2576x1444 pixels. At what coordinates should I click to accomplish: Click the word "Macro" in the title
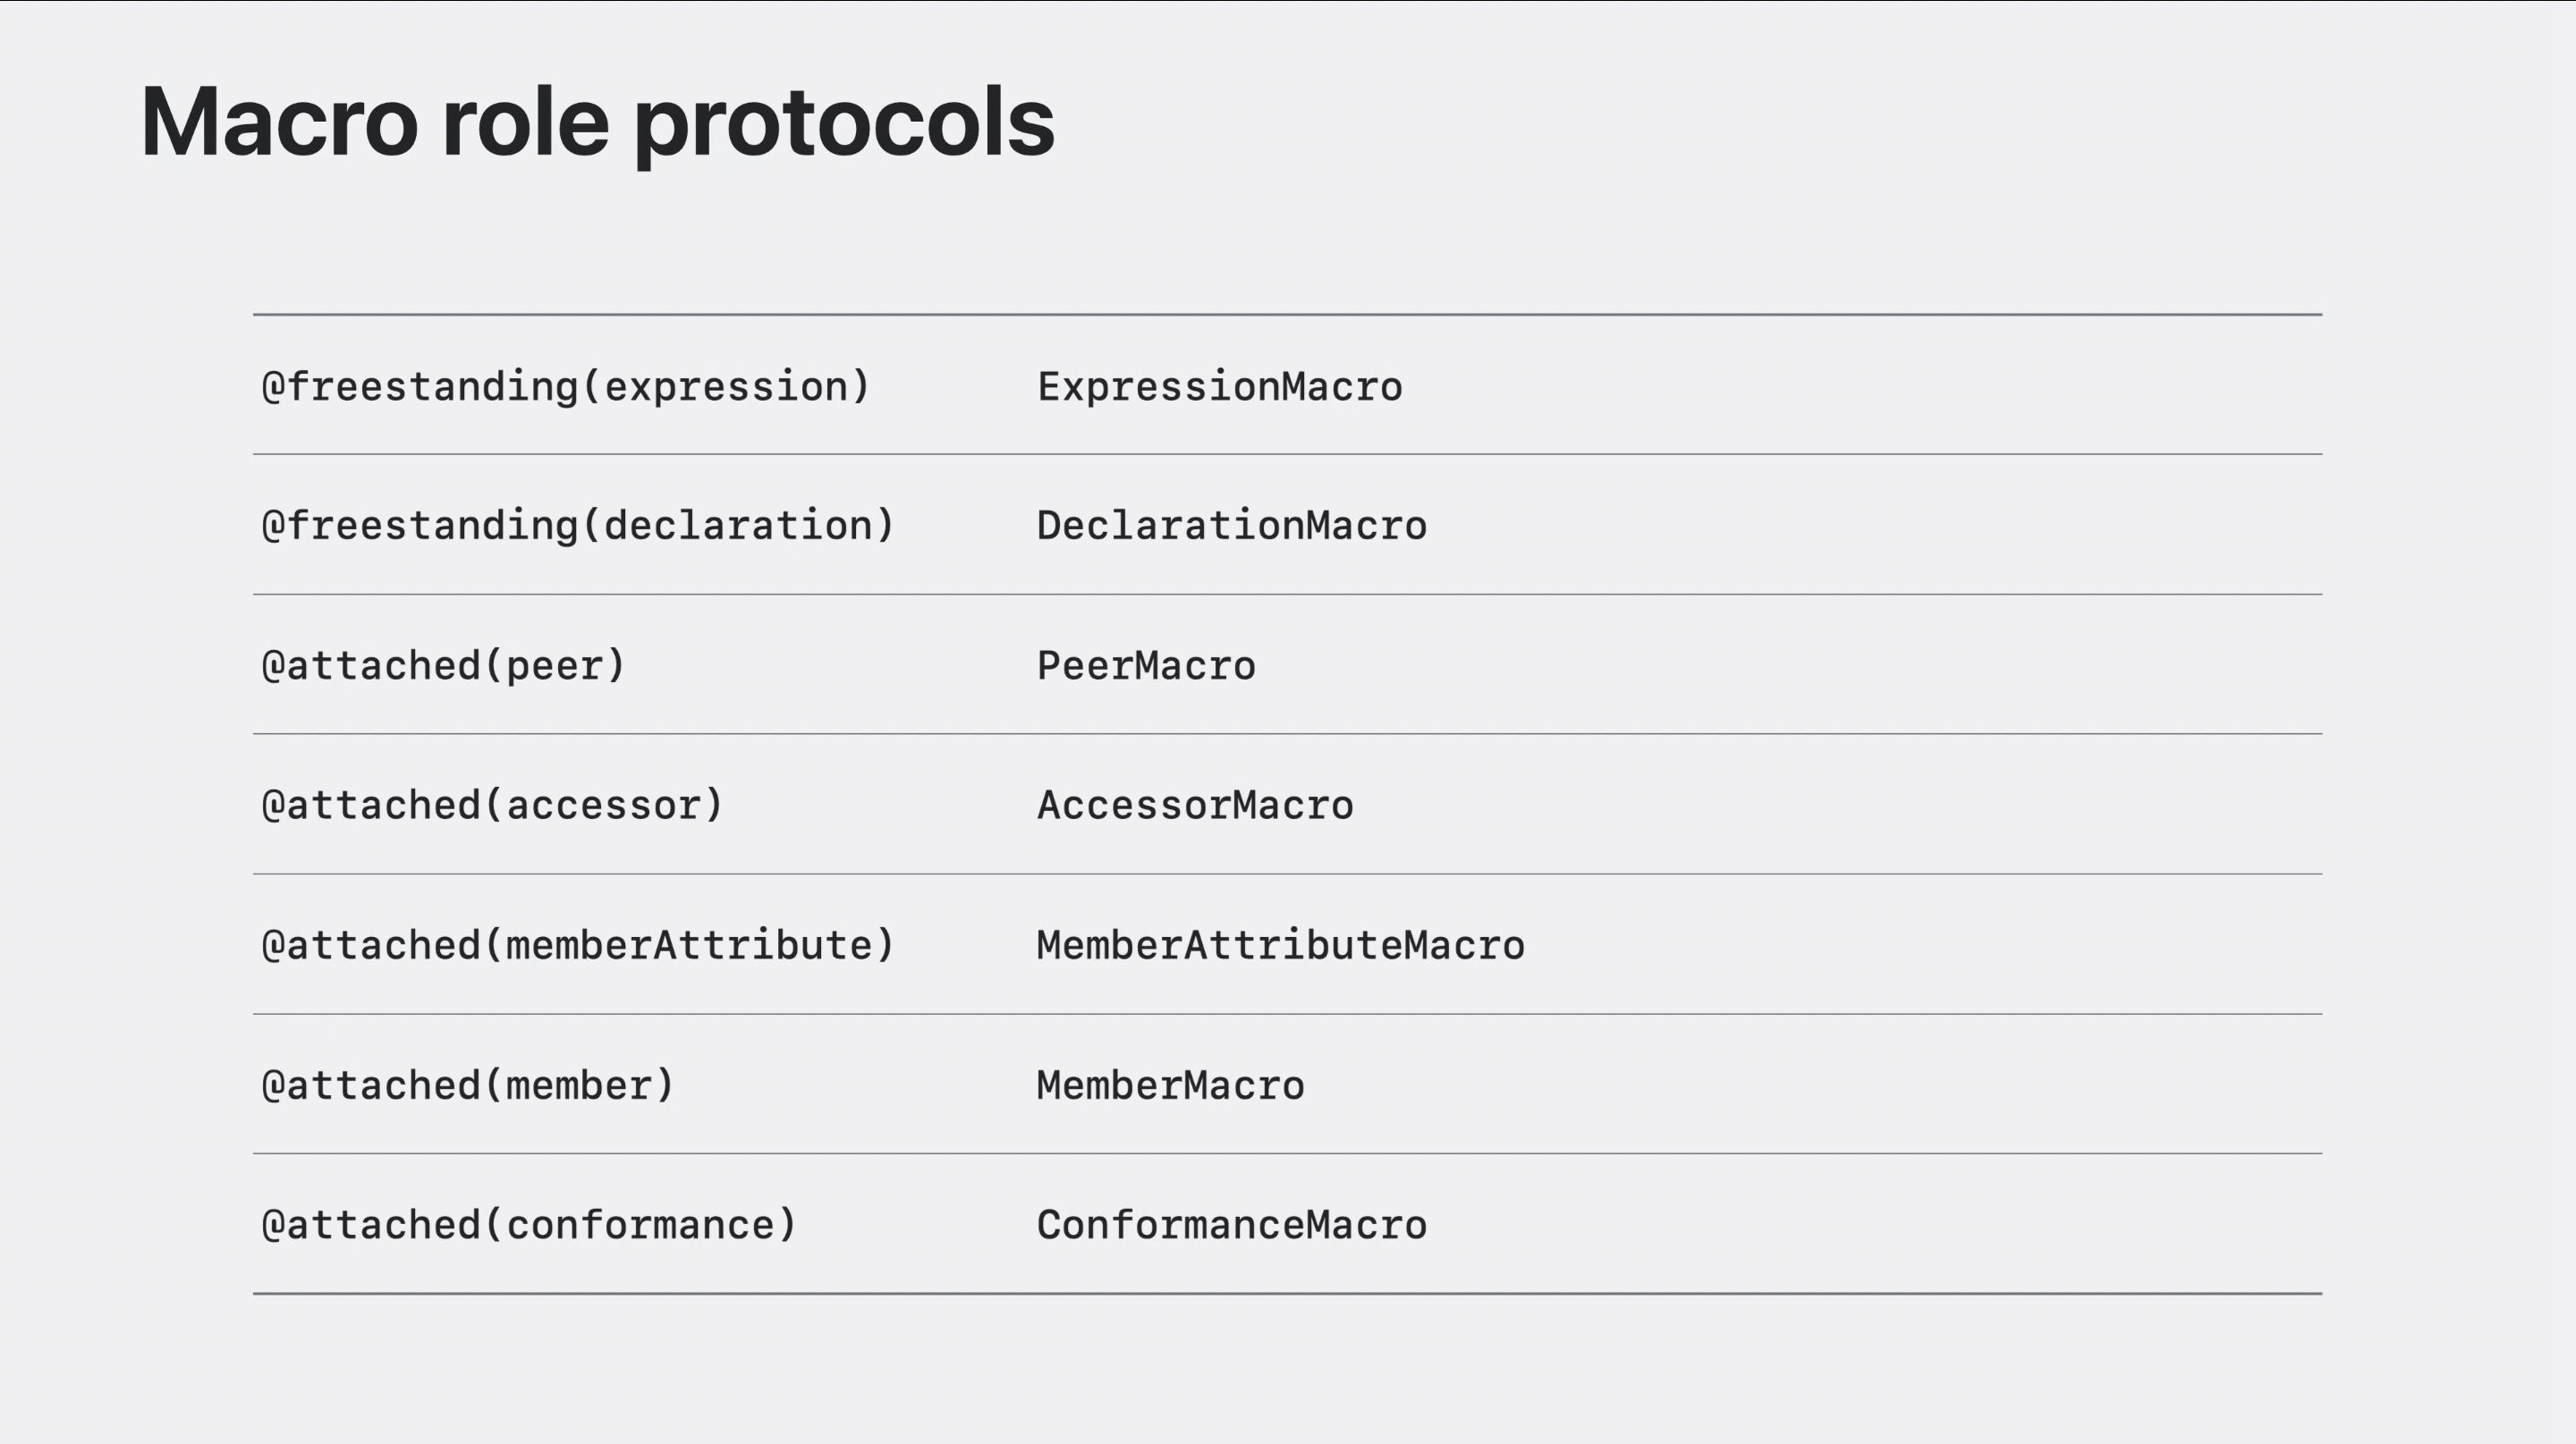coord(278,122)
